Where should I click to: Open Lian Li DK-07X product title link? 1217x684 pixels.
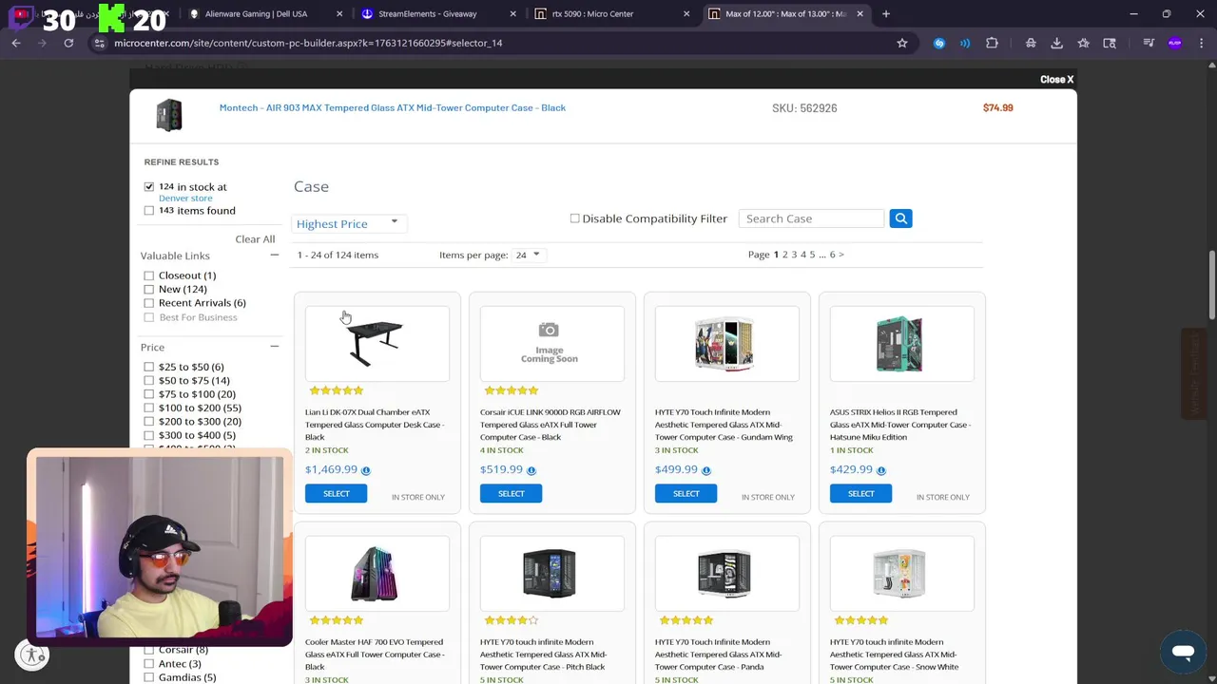[375, 425]
